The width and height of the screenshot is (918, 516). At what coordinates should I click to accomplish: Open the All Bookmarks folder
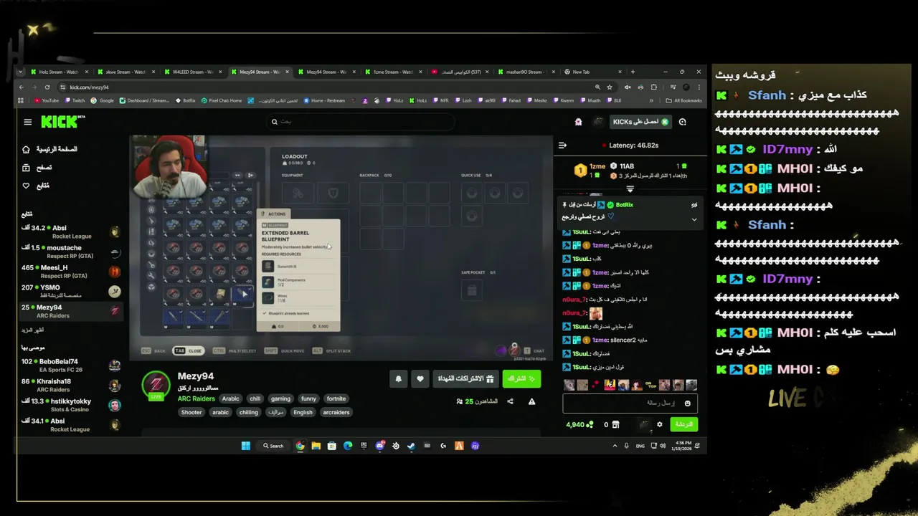[x=684, y=100]
